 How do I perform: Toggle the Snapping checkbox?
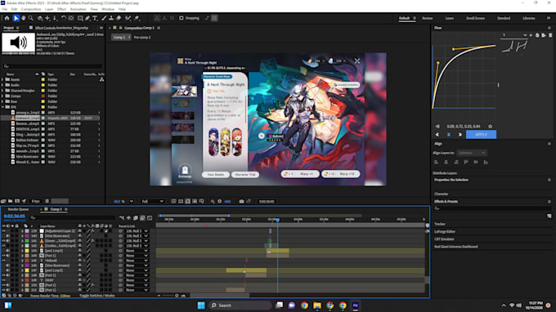[182, 18]
